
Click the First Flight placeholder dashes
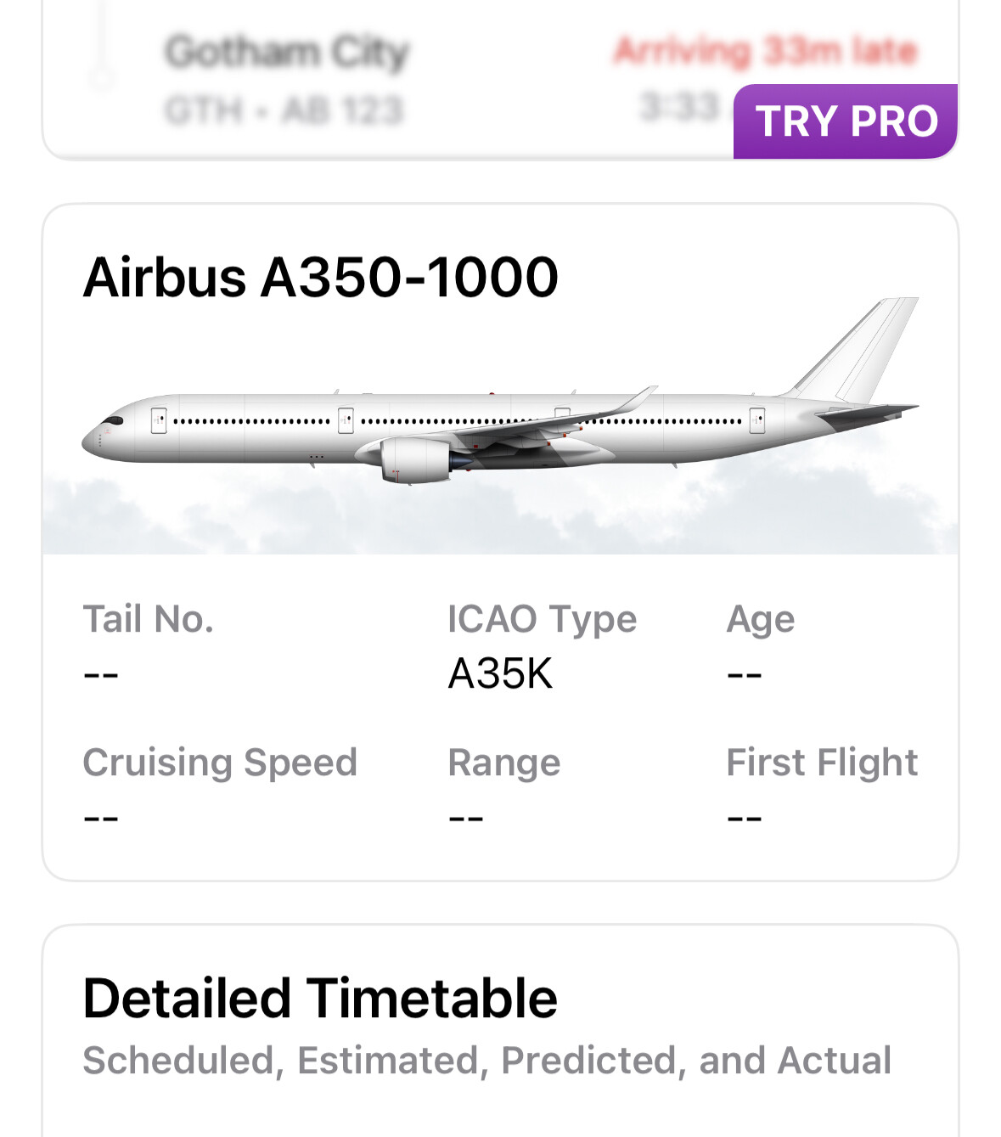point(745,819)
